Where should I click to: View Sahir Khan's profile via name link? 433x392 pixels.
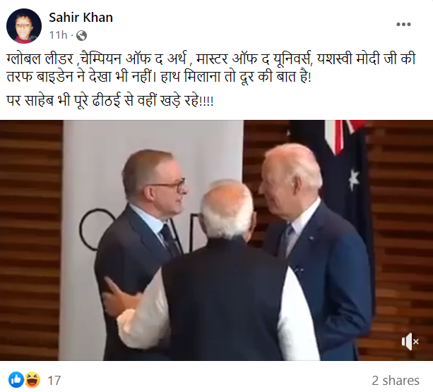tap(81, 18)
